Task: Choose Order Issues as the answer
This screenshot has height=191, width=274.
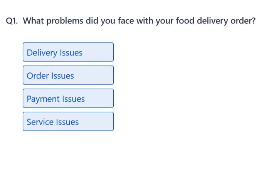Action: coord(68,75)
